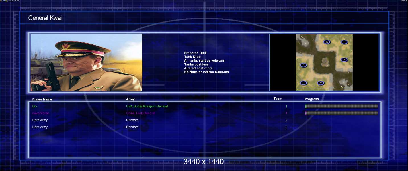Viewport: 408px width, 171px height.
Task: Click the empty start marker beside position 2
Action: coord(304,83)
